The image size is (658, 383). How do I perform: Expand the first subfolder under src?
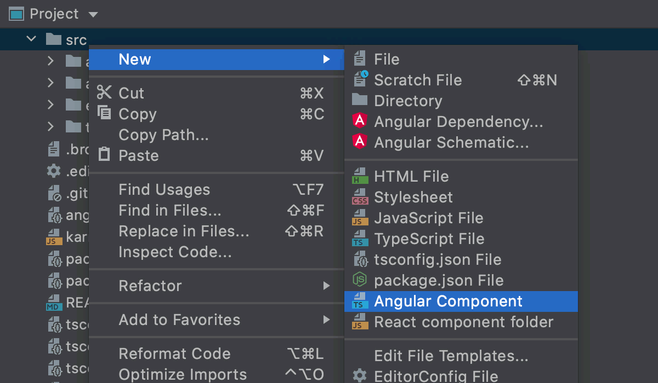pos(51,61)
